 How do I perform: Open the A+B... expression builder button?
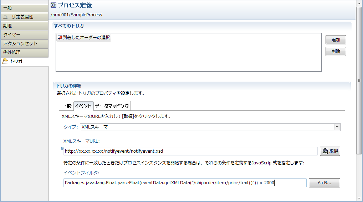(x=324, y=183)
